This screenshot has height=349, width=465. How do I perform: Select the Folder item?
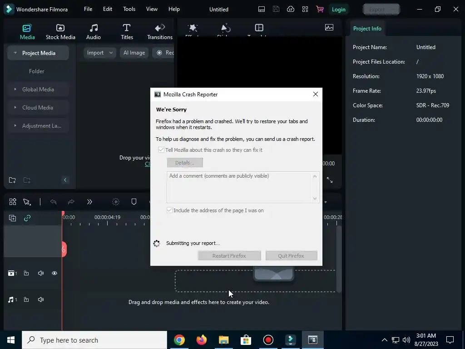[x=36, y=71]
